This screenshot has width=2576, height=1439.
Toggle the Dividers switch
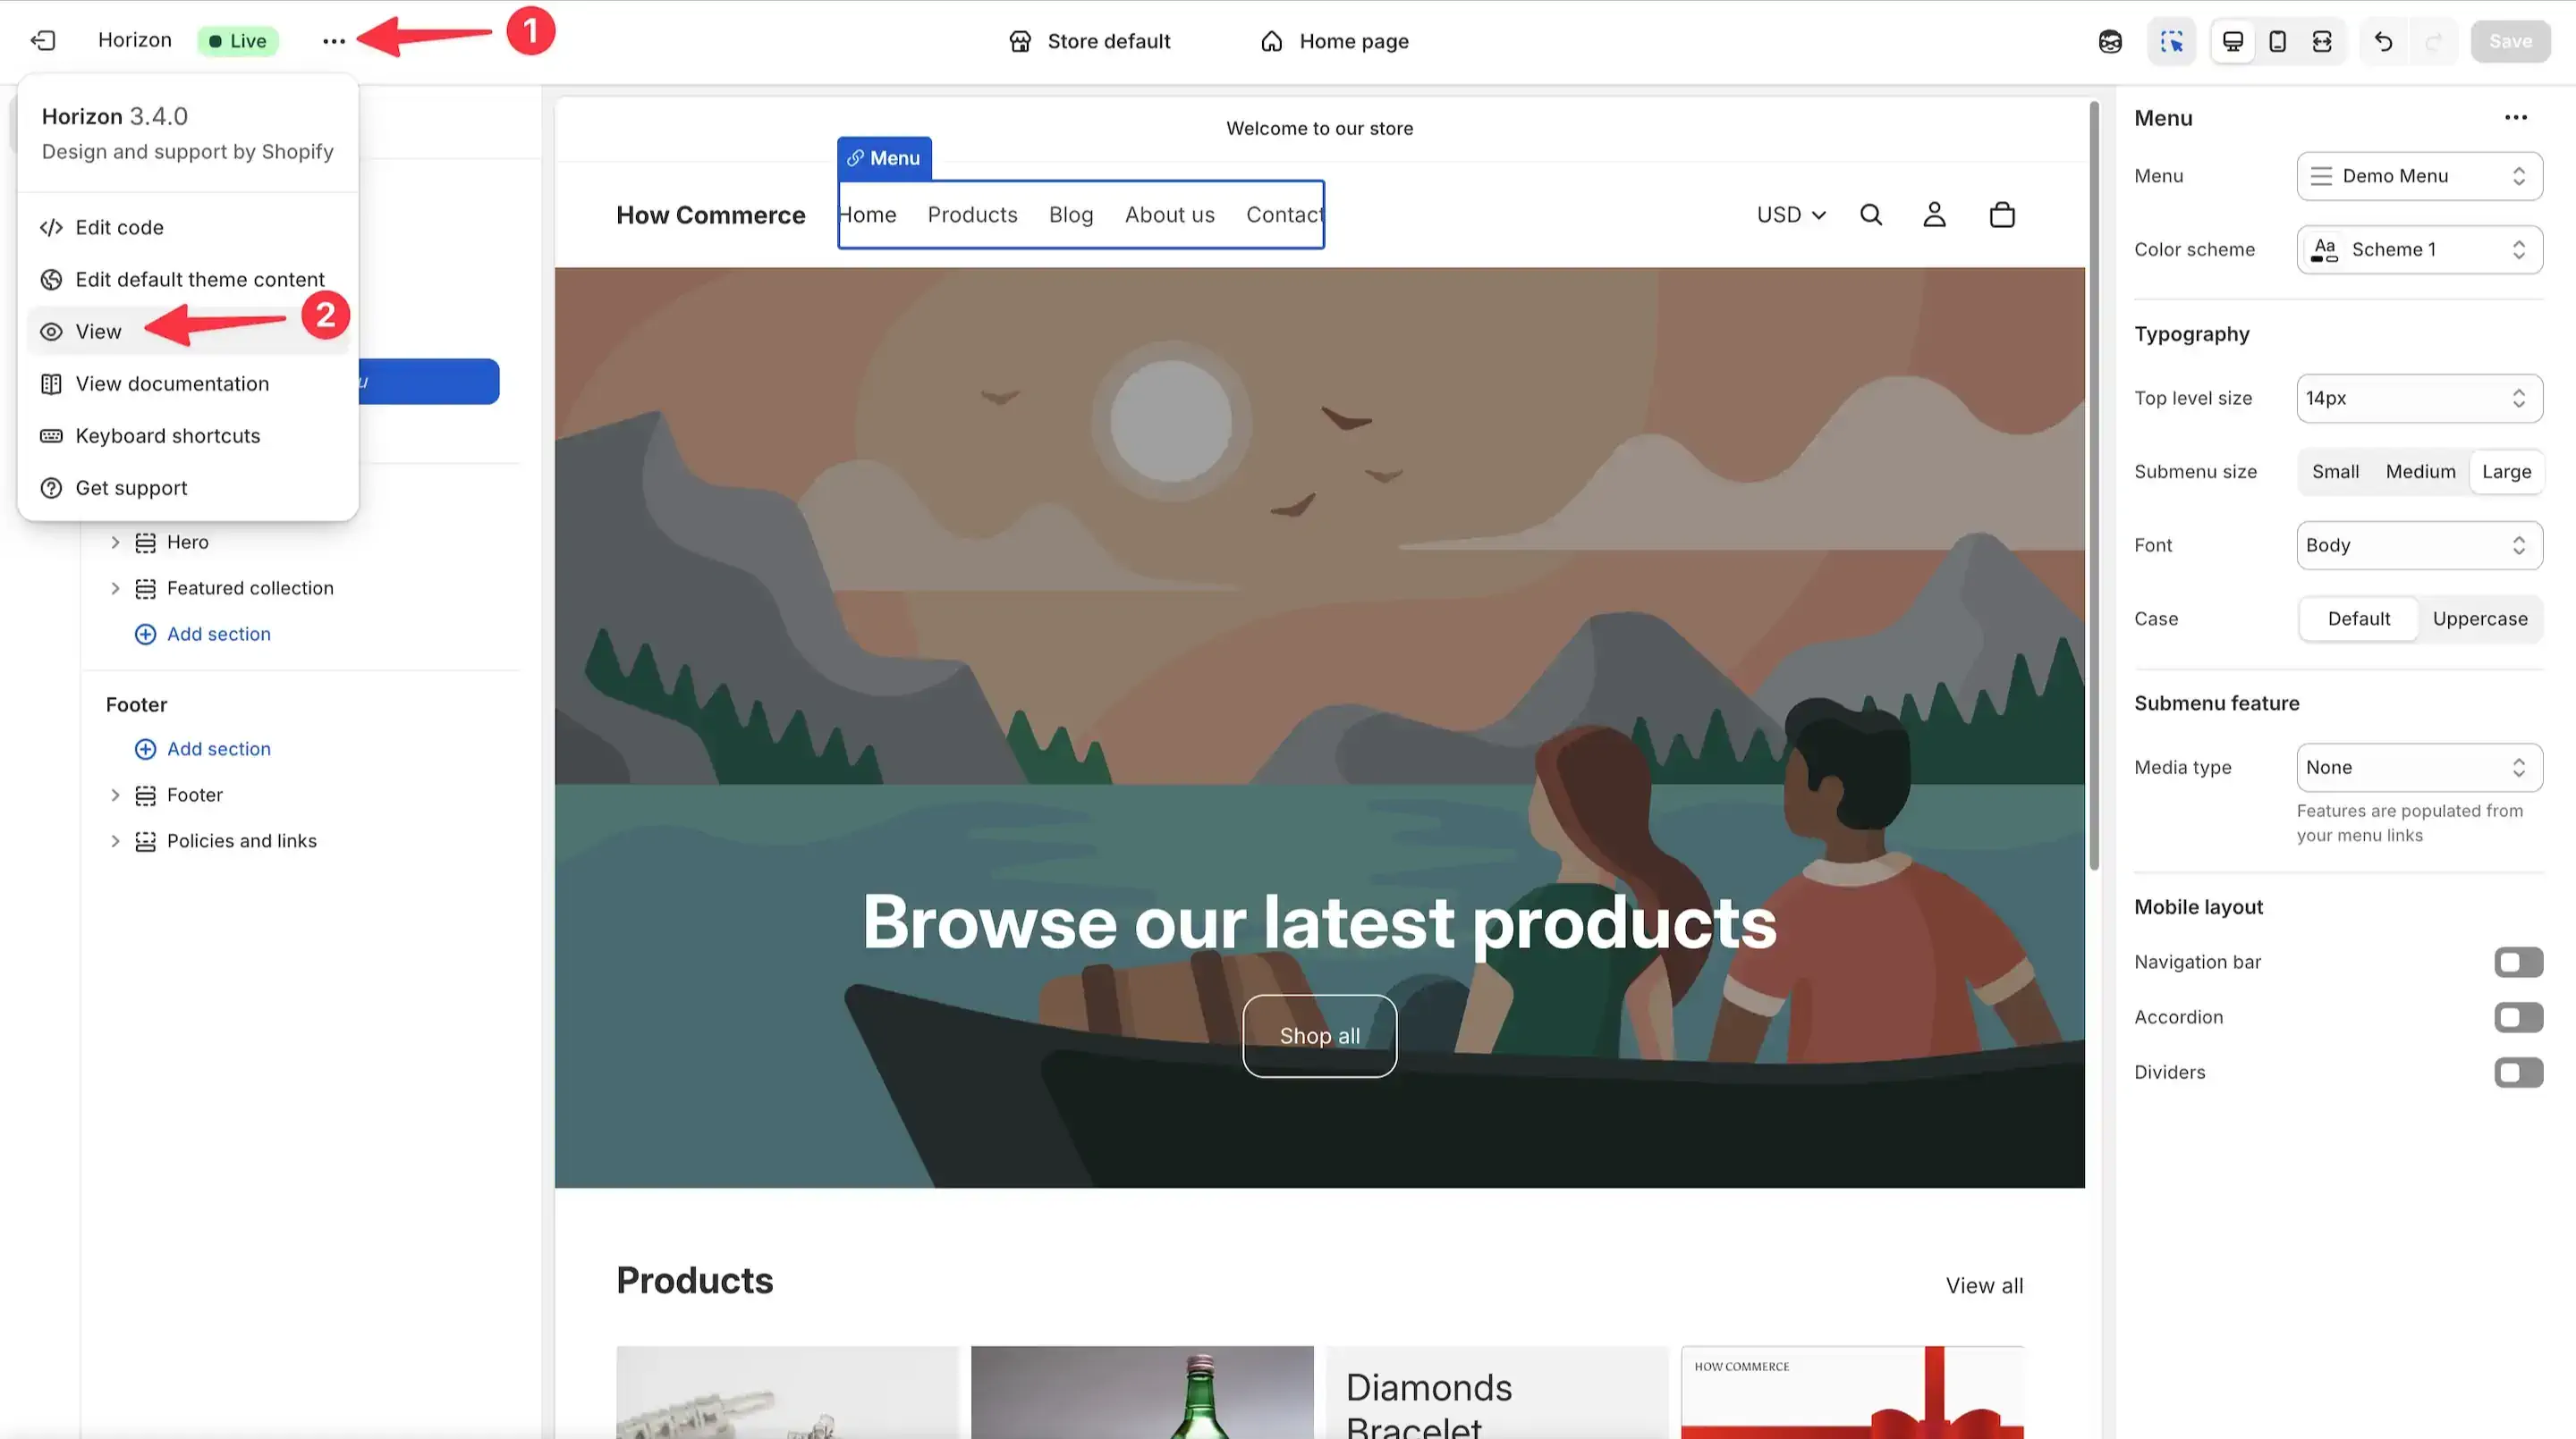pos(2518,1073)
